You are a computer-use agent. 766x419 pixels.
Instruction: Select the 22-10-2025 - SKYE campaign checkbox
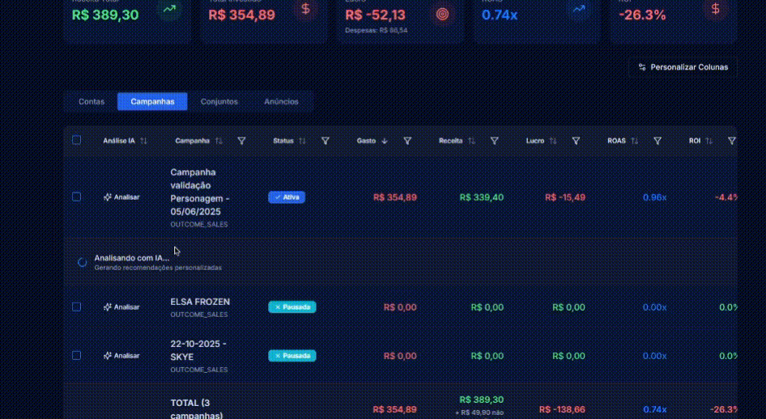pos(77,355)
